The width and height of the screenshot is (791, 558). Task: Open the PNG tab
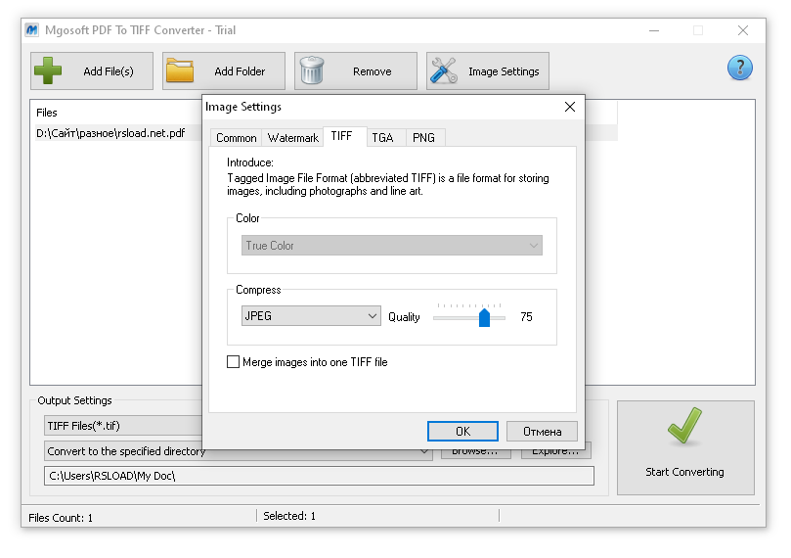point(423,138)
